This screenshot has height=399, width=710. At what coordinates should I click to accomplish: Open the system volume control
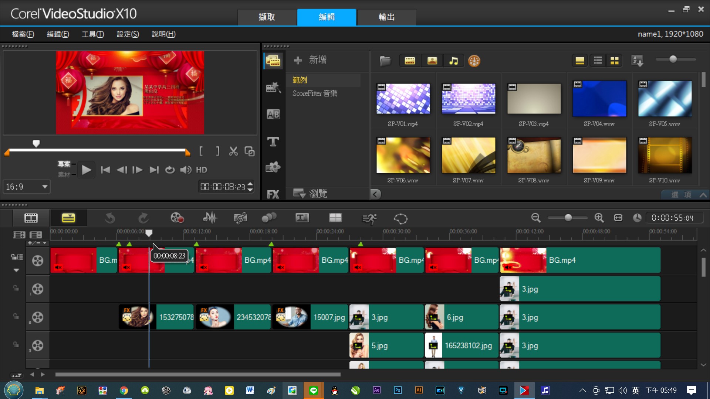click(x=186, y=170)
